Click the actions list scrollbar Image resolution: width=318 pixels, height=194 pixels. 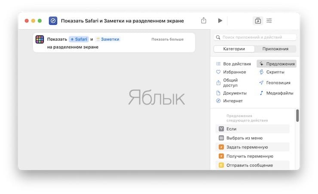coord(297,116)
